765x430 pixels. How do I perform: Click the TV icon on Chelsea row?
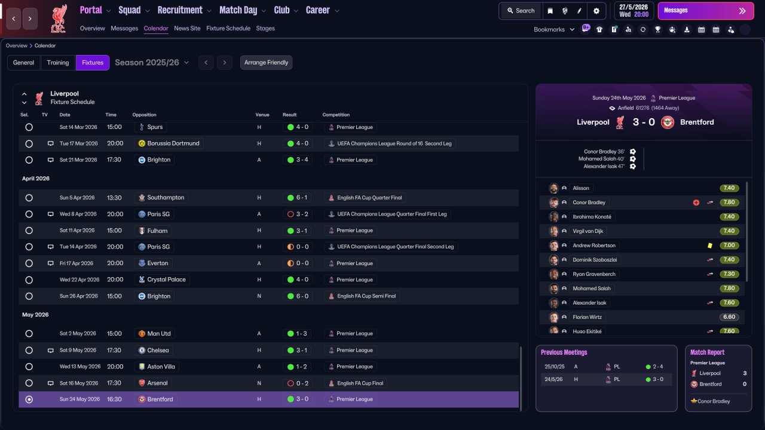point(51,351)
